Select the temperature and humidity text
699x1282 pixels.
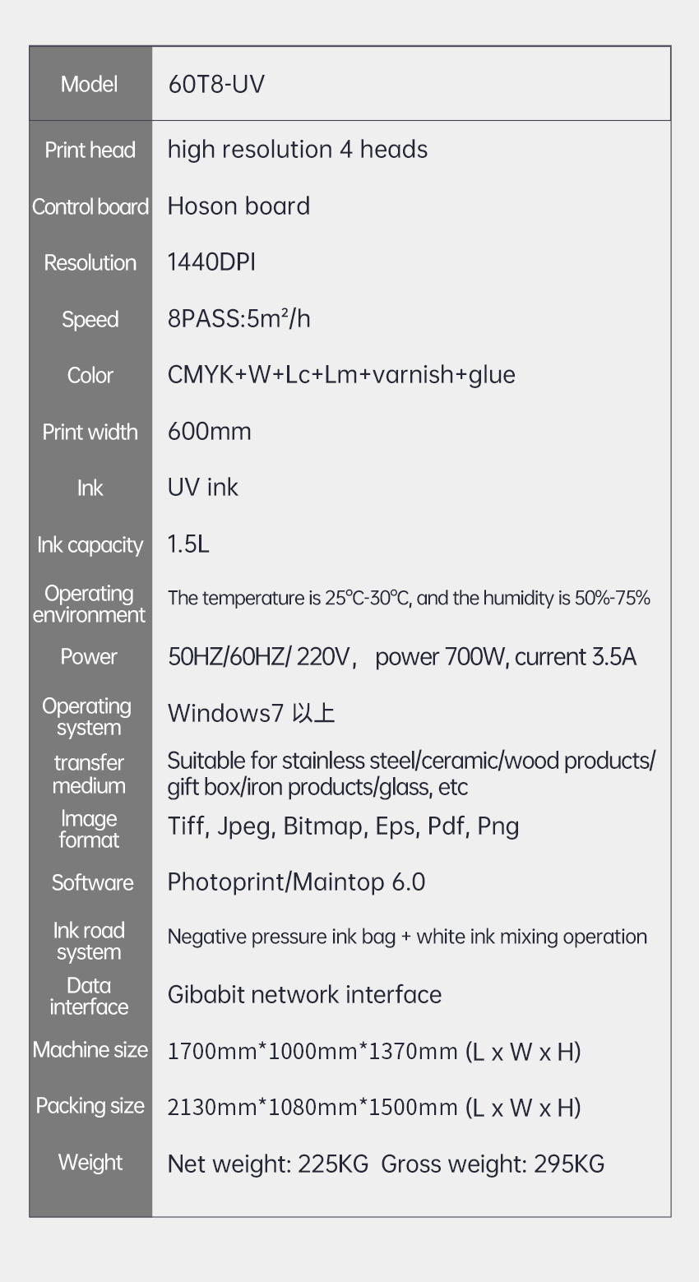point(409,598)
